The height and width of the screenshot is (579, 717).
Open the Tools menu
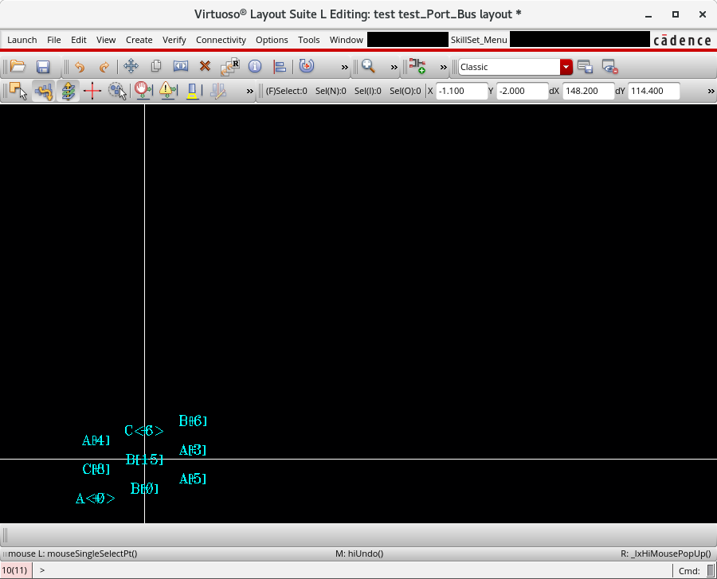pyautogui.click(x=309, y=40)
